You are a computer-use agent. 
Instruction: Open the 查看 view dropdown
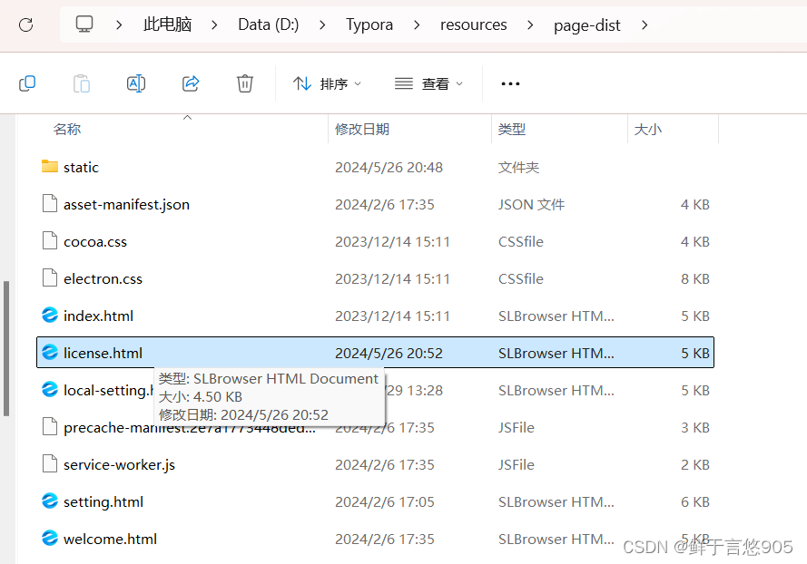coord(428,83)
